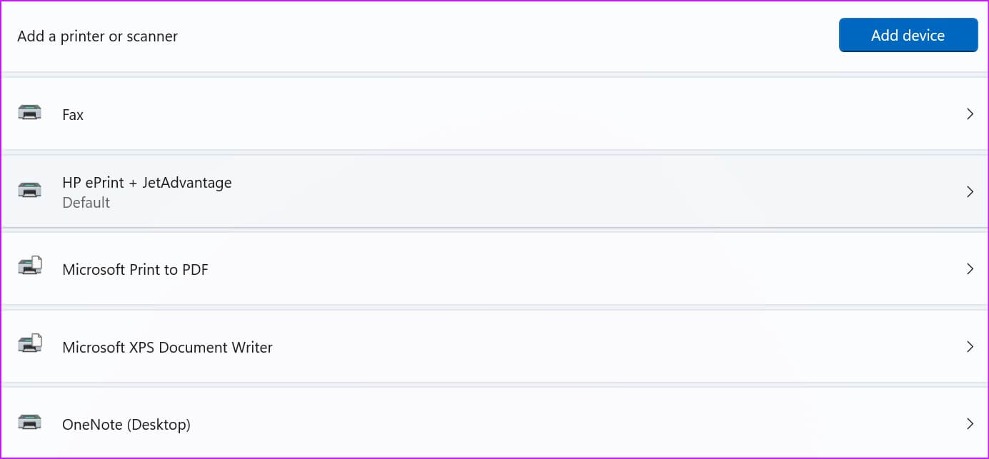This screenshot has height=459, width=989.
Task: Click the Add device button
Action: click(908, 35)
